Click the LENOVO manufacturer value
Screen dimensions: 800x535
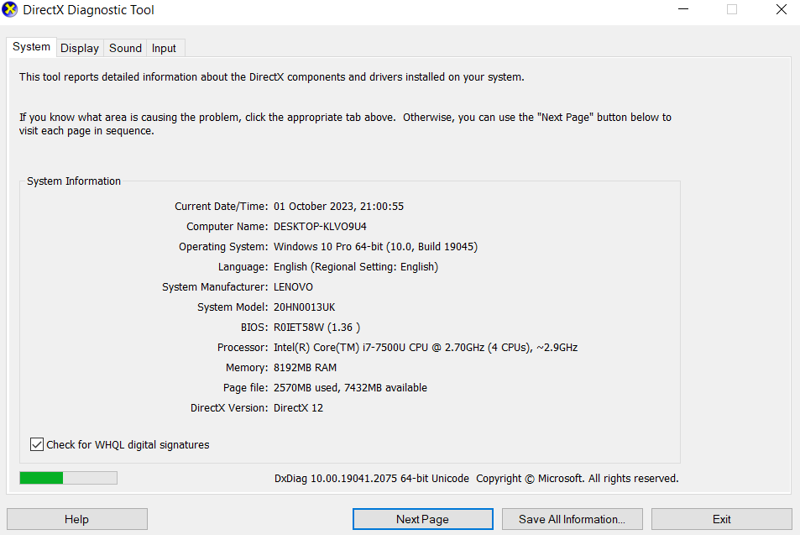coord(293,287)
